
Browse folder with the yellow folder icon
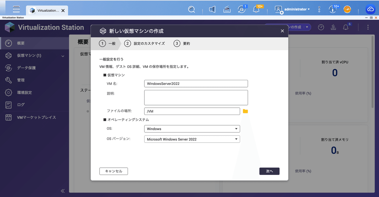pos(245,111)
